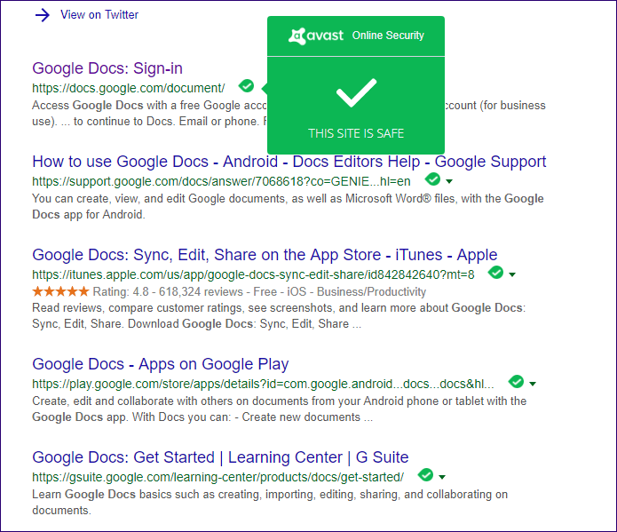Click snippet text 'Access Google Docs with a free'
This screenshot has width=617, height=532.
116,105
